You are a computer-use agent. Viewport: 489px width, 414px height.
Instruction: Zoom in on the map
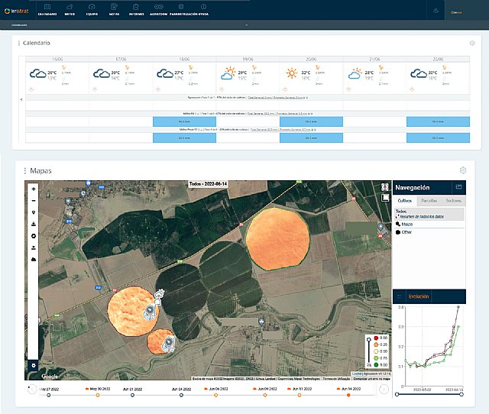point(33,187)
